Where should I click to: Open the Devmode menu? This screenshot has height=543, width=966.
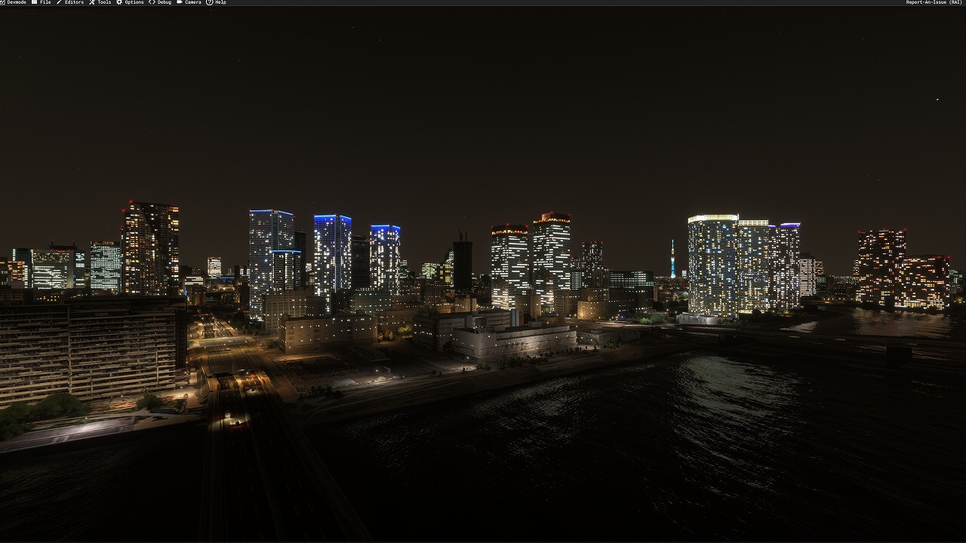tap(17, 2)
